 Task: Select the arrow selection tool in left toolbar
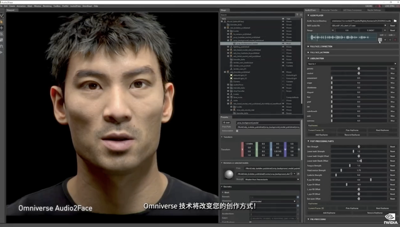(x=2, y=22)
